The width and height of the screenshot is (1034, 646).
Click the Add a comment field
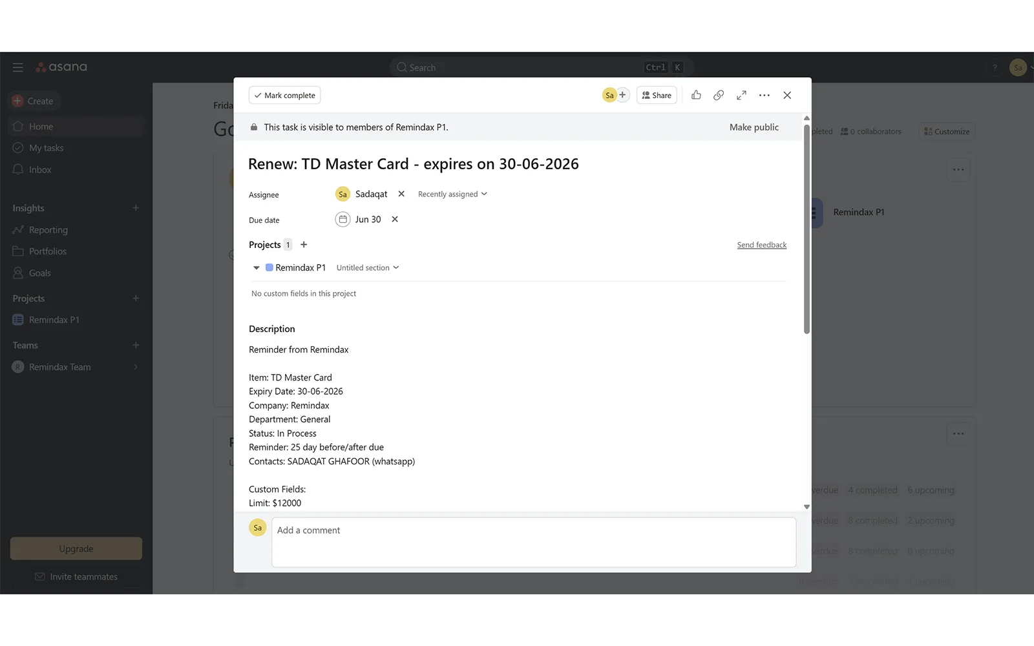tap(534, 543)
